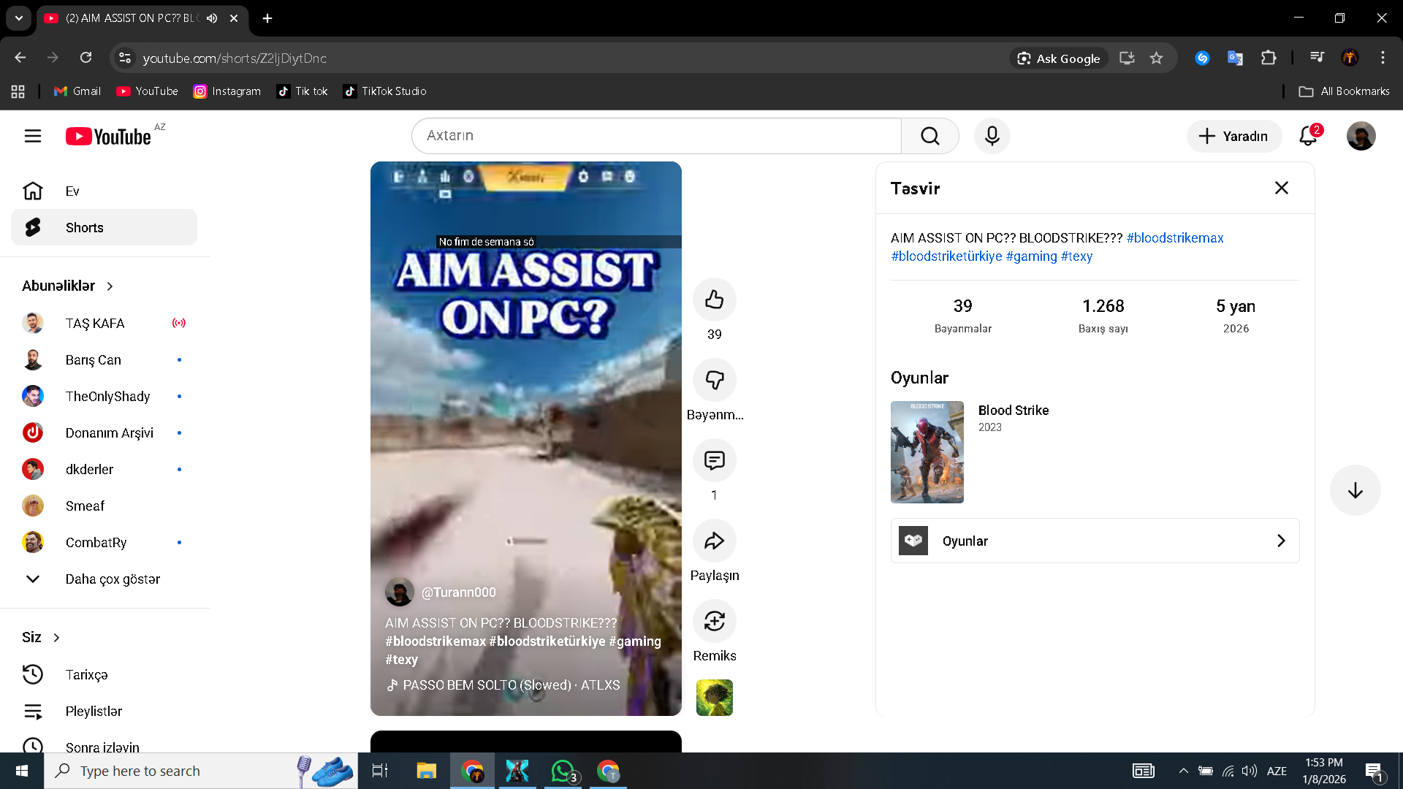Like the short with thumbs up icon
The width and height of the screenshot is (1403, 789).
click(714, 300)
